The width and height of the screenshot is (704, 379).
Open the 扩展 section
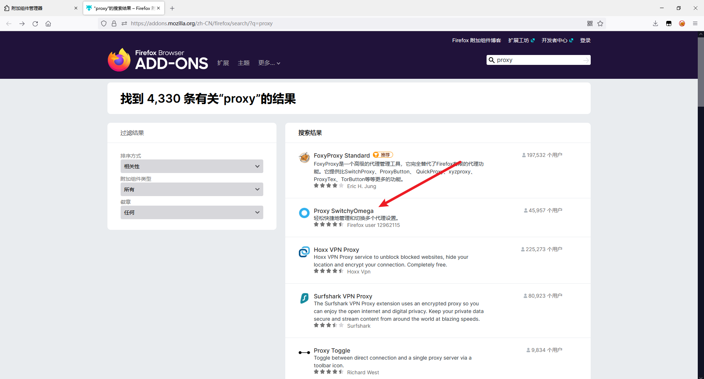point(223,63)
